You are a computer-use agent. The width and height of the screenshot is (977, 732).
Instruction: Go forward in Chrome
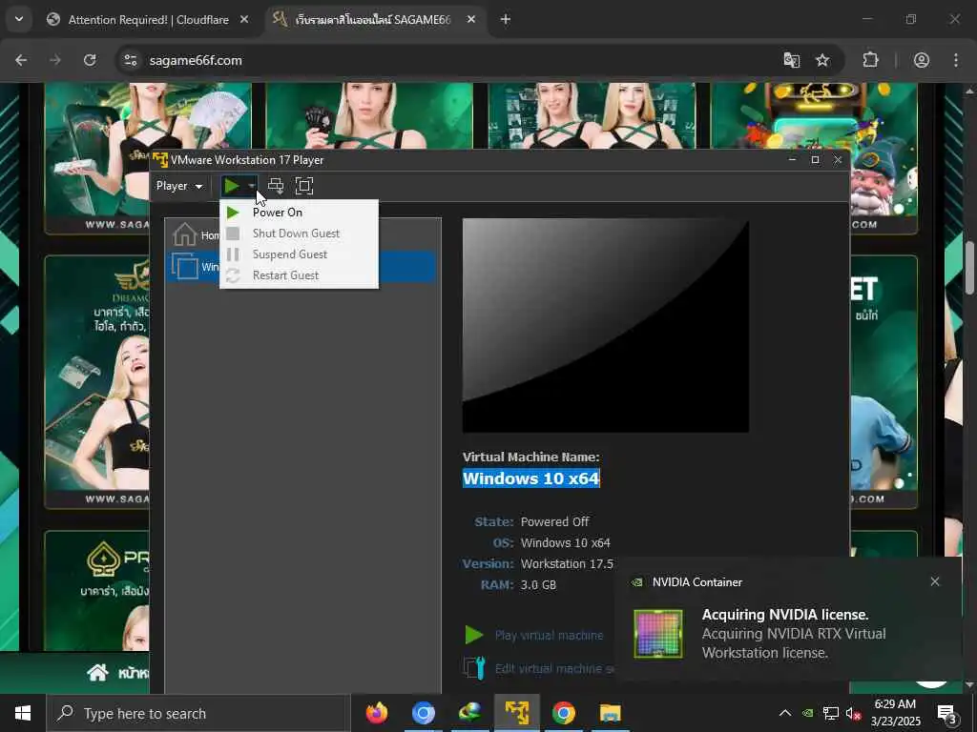(55, 60)
